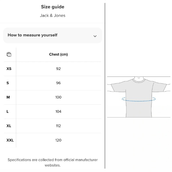Image resolution: width=172 pixels, height=172 pixels.
Task: Click the "Size guide" heading
Action: tap(52, 7)
